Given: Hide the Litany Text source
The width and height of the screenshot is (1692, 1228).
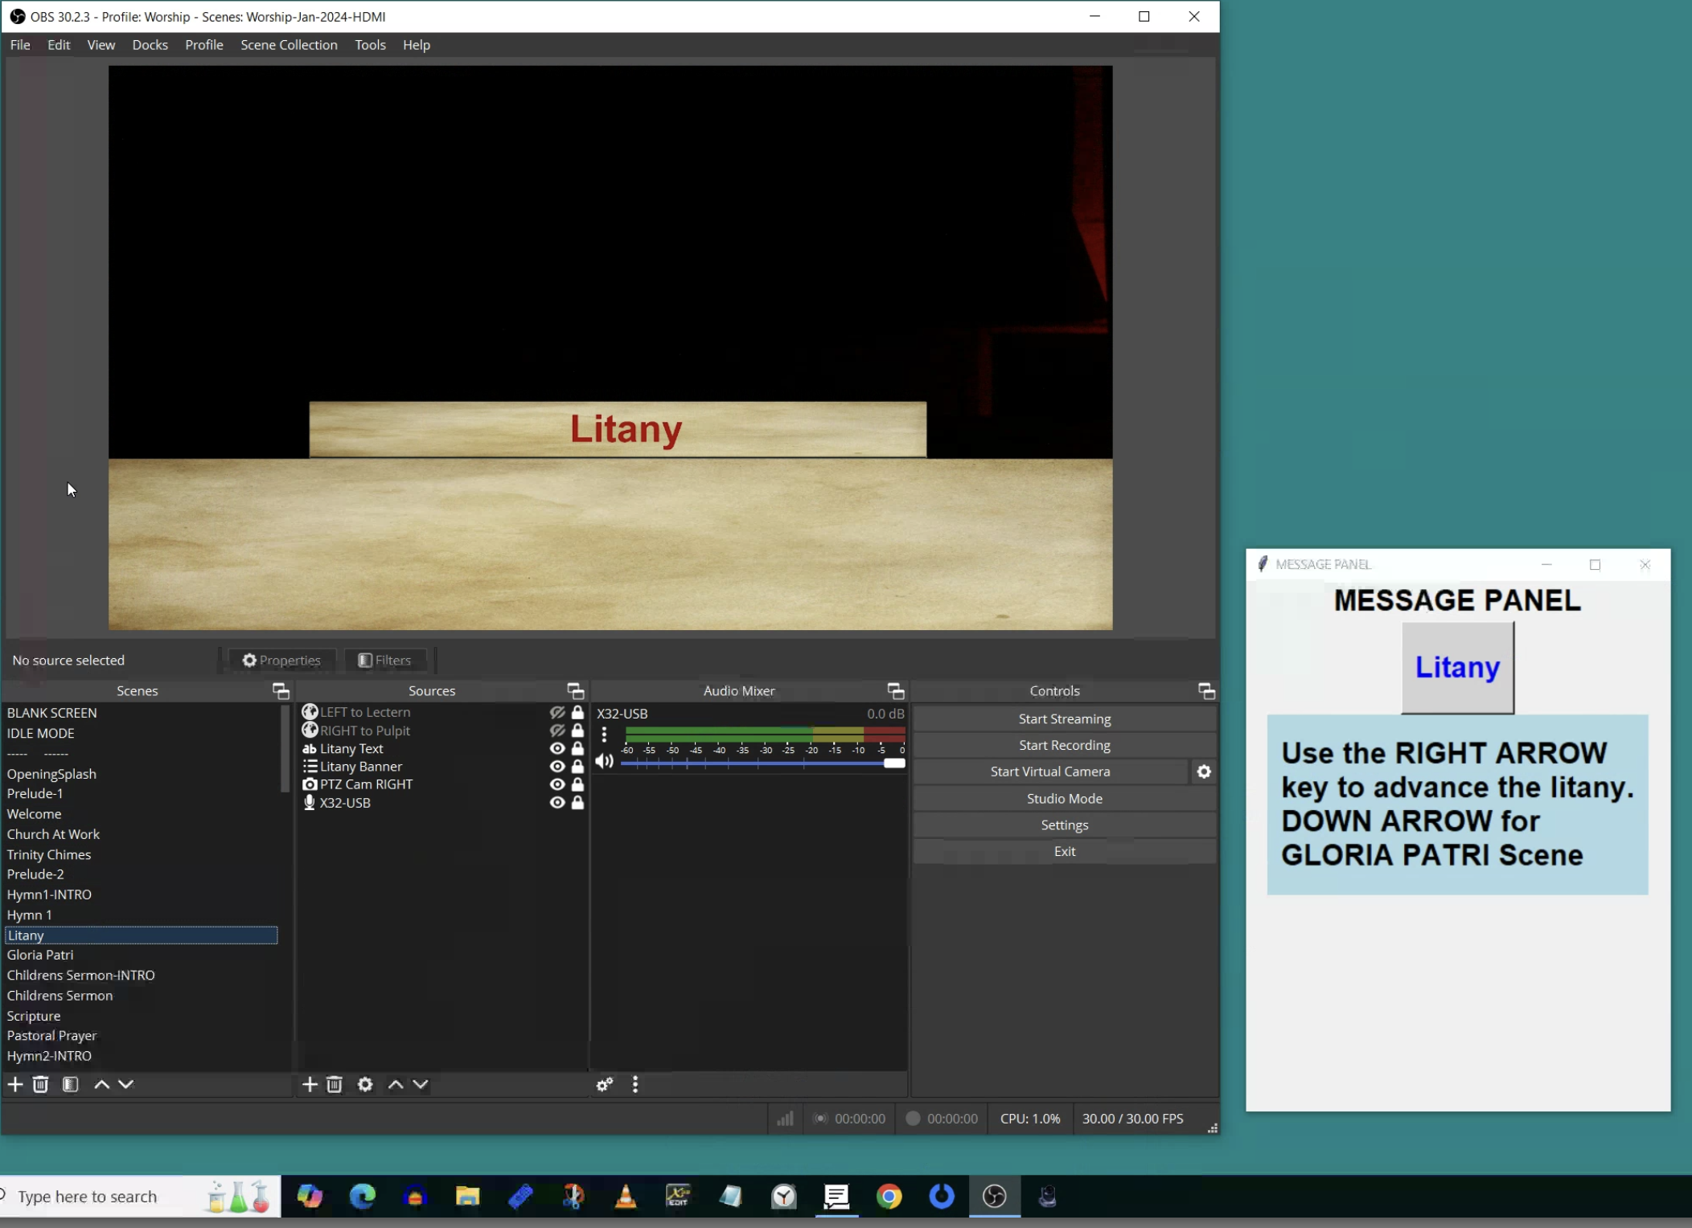Looking at the screenshot, I should (556, 748).
